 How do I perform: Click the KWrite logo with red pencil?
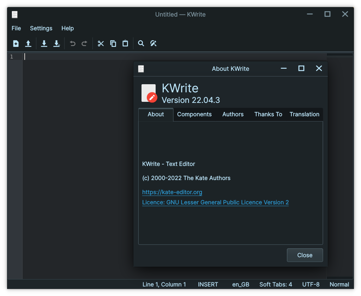(x=149, y=93)
